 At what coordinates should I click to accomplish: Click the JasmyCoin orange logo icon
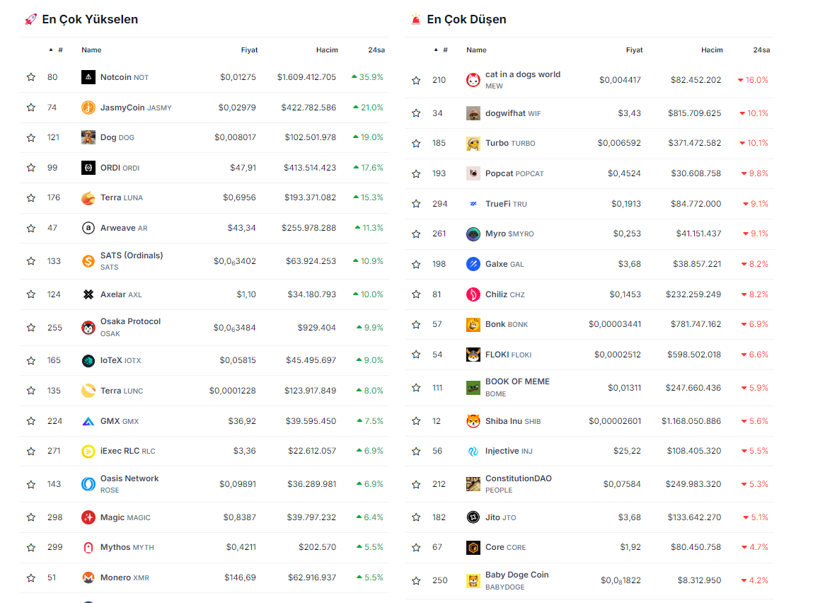click(x=88, y=108)
